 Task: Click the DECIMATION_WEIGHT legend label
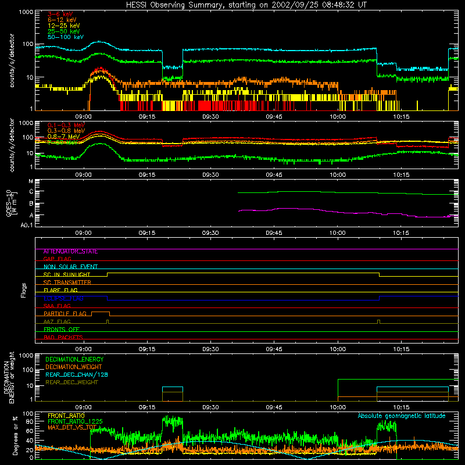click(74, 367)
